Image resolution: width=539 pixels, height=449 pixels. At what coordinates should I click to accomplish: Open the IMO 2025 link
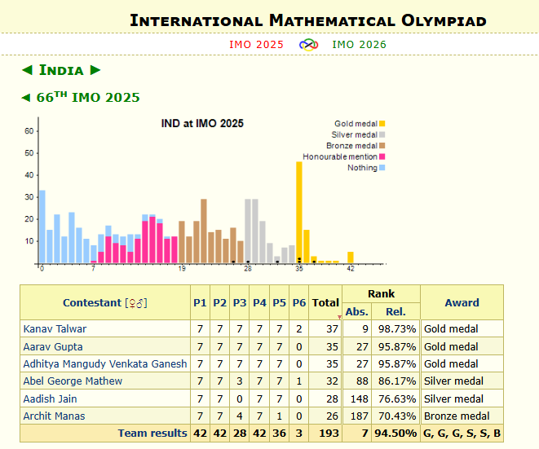click(x=256, y=45)
